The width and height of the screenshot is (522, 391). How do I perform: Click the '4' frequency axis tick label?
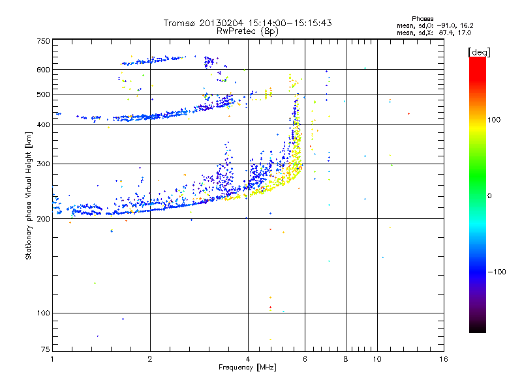pyautogui.click(x=248, y=359)
